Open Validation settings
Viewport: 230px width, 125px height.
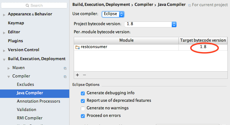coord(26,110)
